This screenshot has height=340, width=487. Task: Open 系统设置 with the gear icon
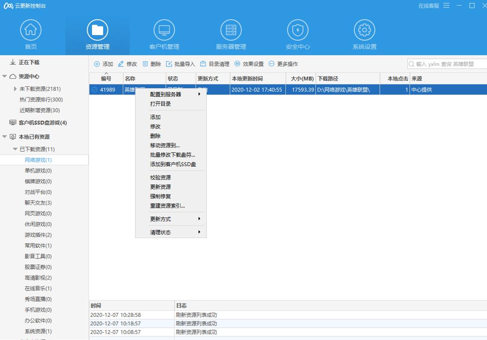click(x=364, y=30)
